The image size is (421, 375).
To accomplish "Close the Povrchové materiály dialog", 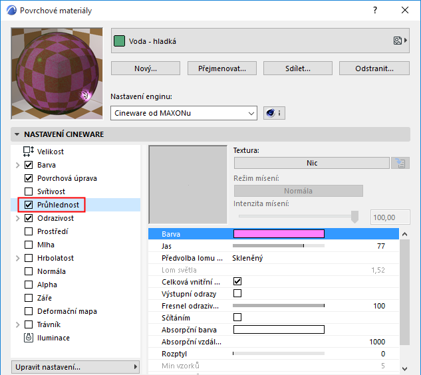I will pyautogui.click(x=405, y=10).
